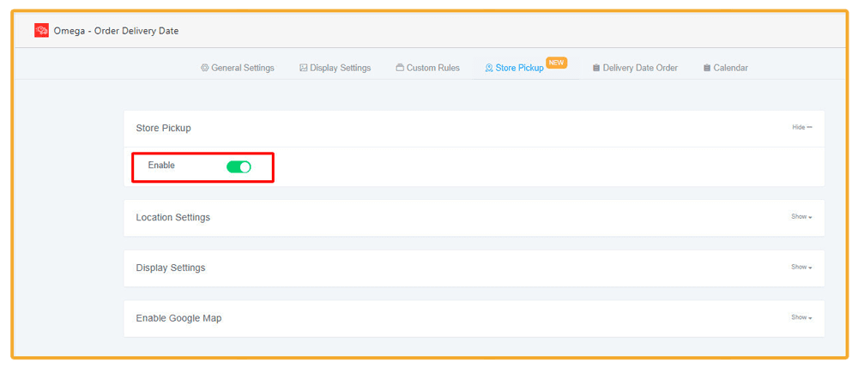The image size is (858, 368).
Task: Select the Calendar tab label
Action: (x=730, y=68)
